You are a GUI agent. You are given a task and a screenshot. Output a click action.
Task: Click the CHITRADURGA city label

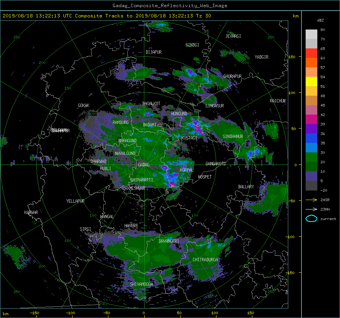(x=206, y=260)
